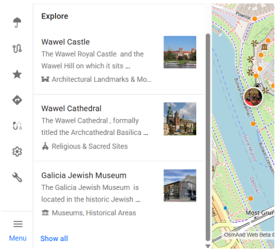Click the orange dot near Dębniki label
The width and height of the screenshot is (276, 252).
251,198
